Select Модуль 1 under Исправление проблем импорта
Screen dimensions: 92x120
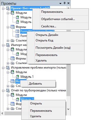pos(27,77)
